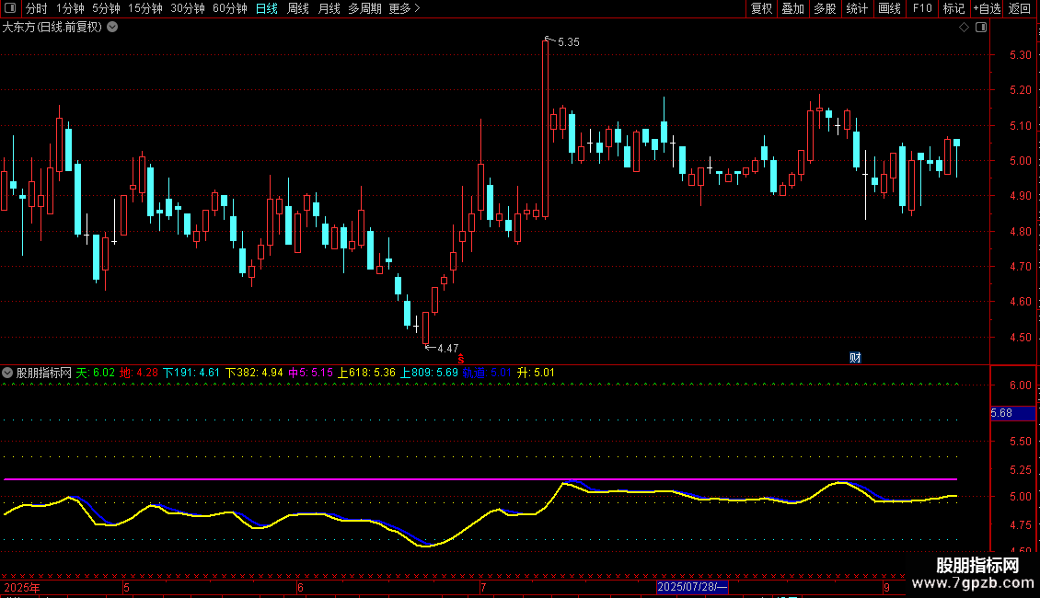
Task: Click the panel layout icon at top-left
Action: pyautogui.click(x=10, y=8)
